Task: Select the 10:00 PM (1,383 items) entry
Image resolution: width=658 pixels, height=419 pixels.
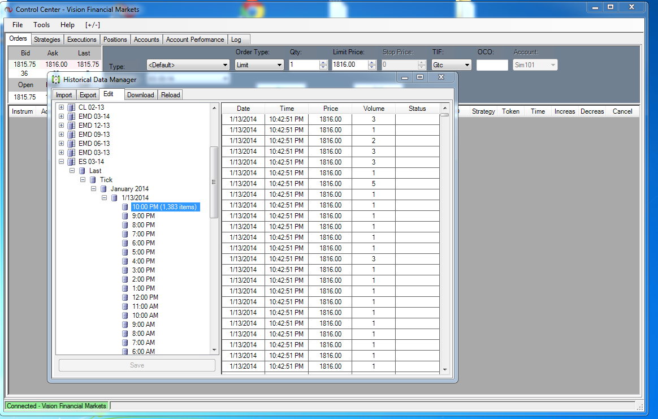Action: [x=164, y=207]
